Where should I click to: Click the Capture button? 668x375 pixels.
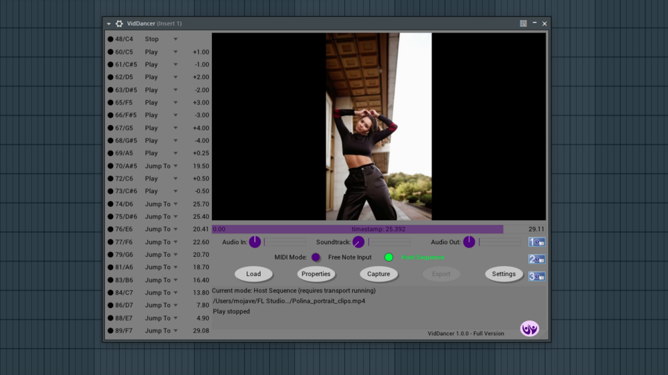click(x=378, y=274)
